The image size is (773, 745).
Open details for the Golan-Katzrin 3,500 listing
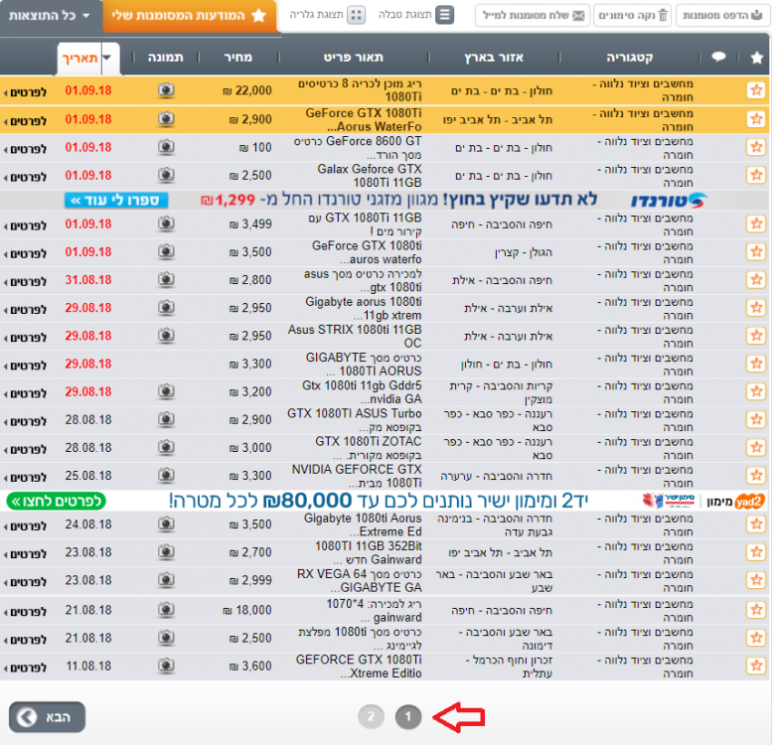coord(25,253)
